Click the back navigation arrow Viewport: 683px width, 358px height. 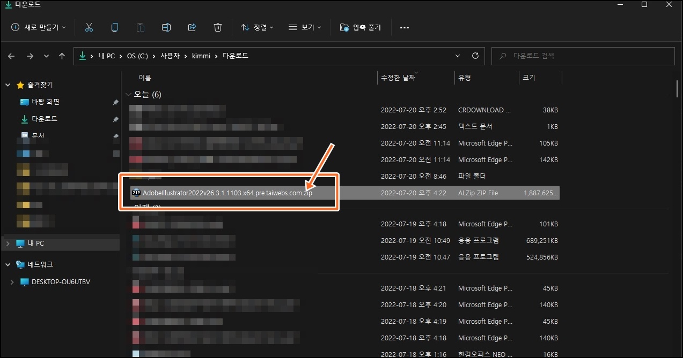point(11,56)
